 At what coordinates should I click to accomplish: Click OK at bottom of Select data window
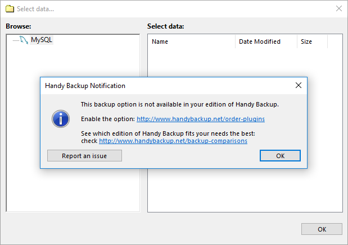pyautogui.click(x=322, y=229)
